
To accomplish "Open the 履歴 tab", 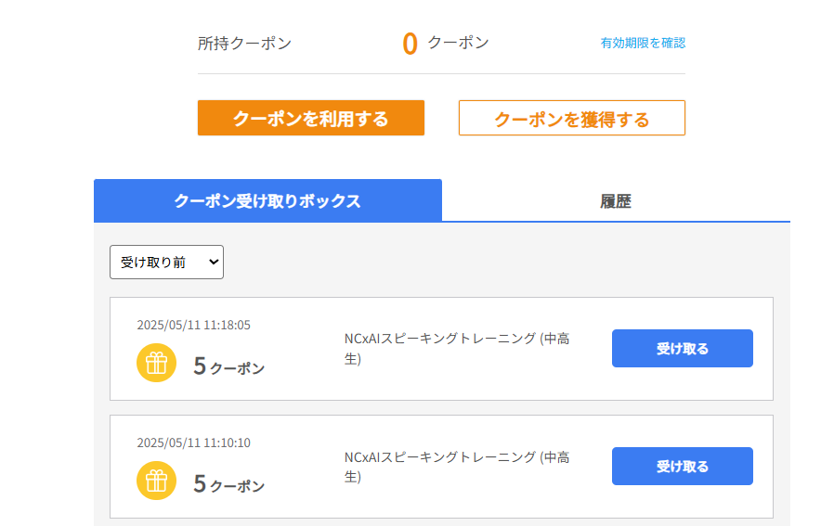I will (x=615, y=200).
